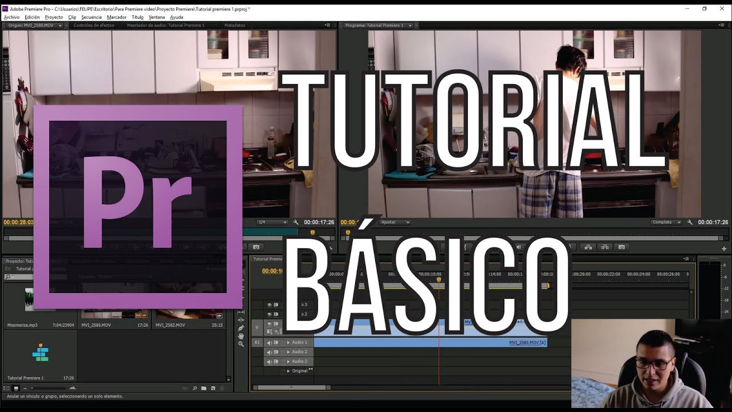Viewport: 732px width, 412px height.
Task: Switch Project panel to icon view
Action: coord(16,388)
